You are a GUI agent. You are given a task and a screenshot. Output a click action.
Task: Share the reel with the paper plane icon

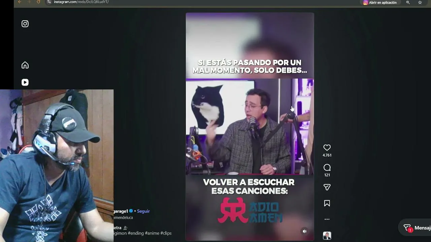327,187
